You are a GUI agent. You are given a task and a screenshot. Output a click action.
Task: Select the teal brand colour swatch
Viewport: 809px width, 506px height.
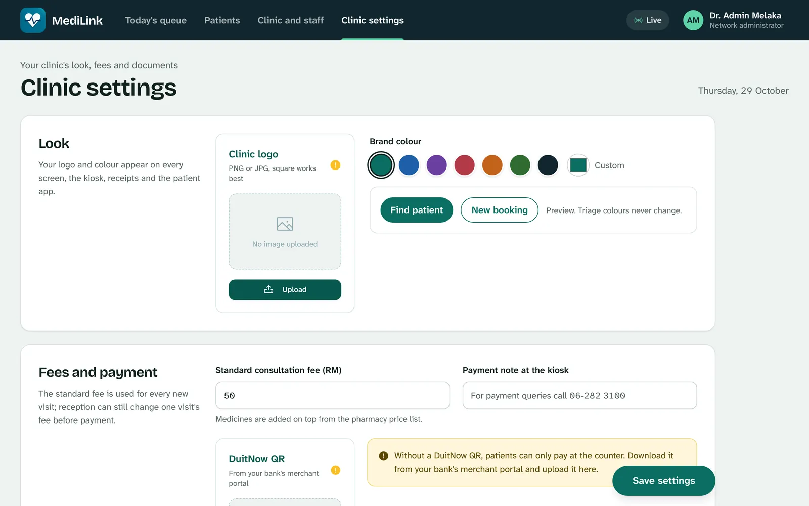click(381, 165)
